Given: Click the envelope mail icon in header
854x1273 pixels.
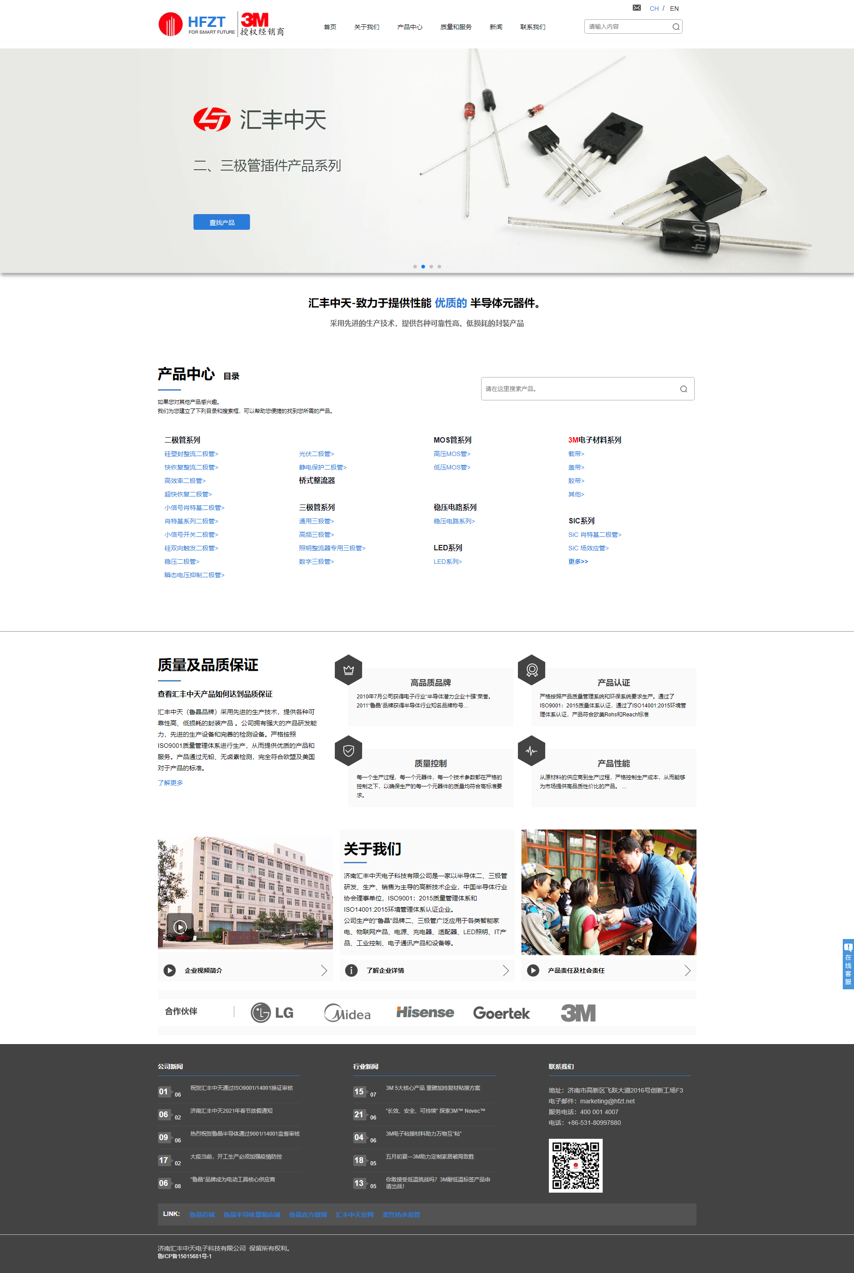Looking at the screenshot, I should click(x=636, y=8).
